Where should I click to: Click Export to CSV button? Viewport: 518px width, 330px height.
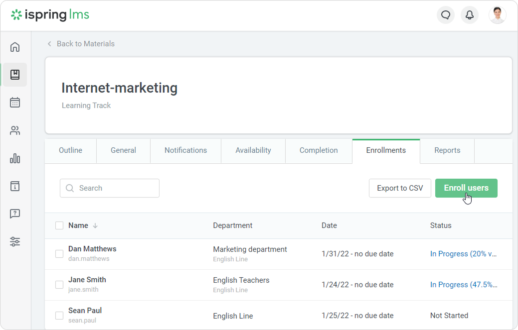(400, 188)
